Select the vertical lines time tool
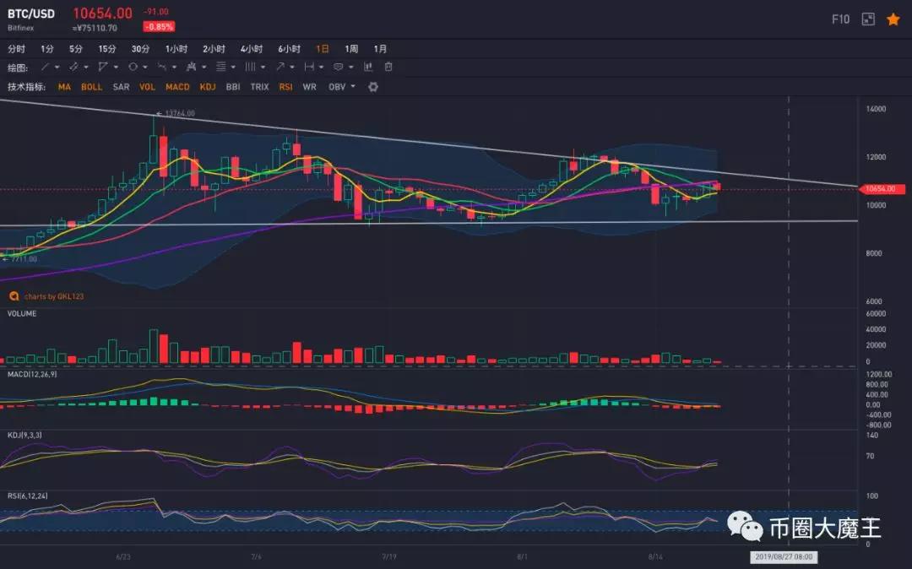Screen dimensions: 912x569 tap(250, 68)
